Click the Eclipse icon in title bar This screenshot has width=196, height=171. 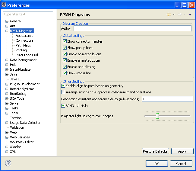pos(4,5)
